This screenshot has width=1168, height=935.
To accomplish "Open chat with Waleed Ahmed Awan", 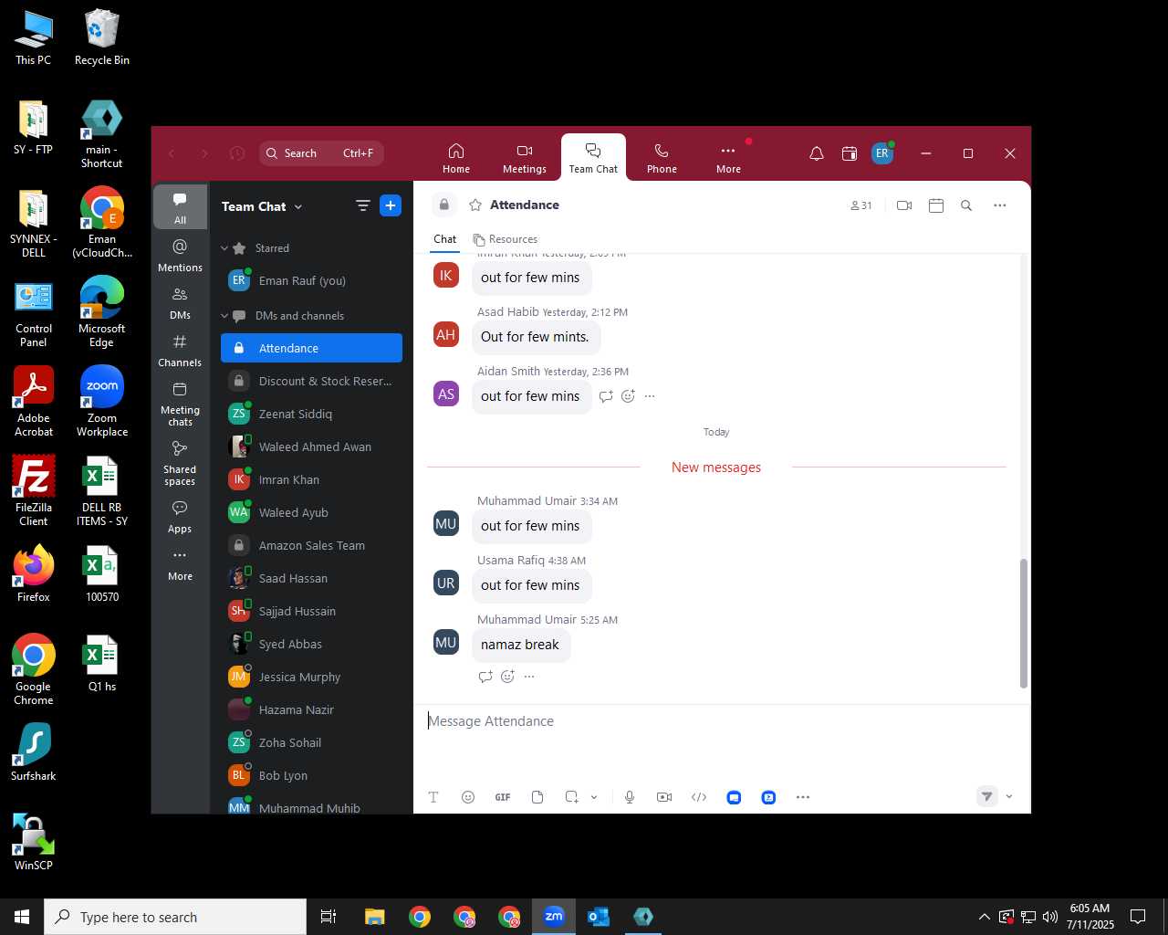I will point(311,447).
